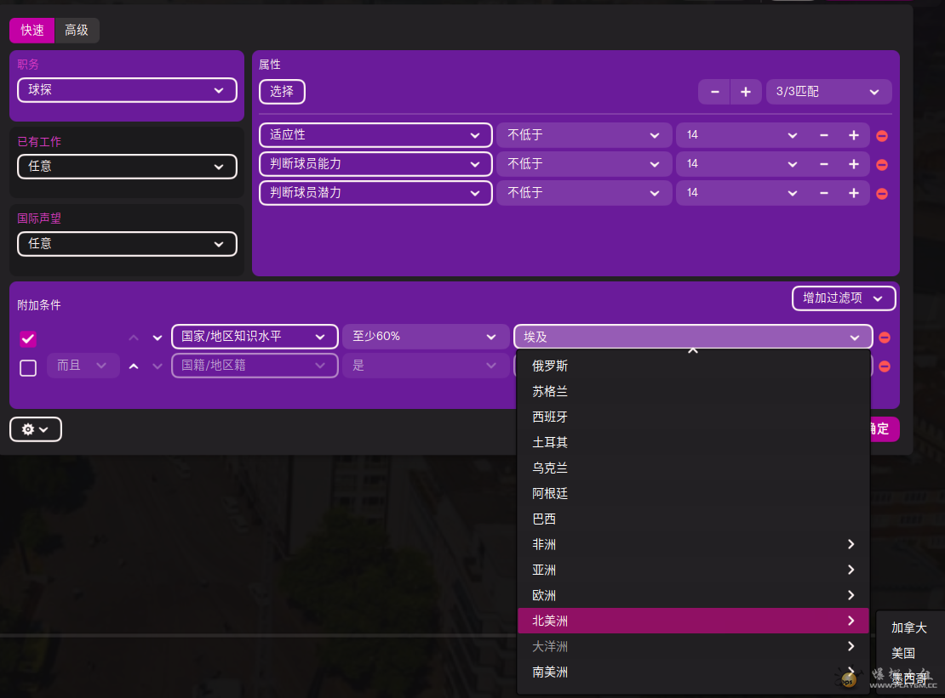This screenshot has width=945, height=698.
Task: Switch to the 高级 tab
Action: 77,31
